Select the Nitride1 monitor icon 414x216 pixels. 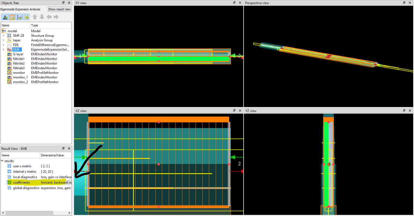(9, 59)
